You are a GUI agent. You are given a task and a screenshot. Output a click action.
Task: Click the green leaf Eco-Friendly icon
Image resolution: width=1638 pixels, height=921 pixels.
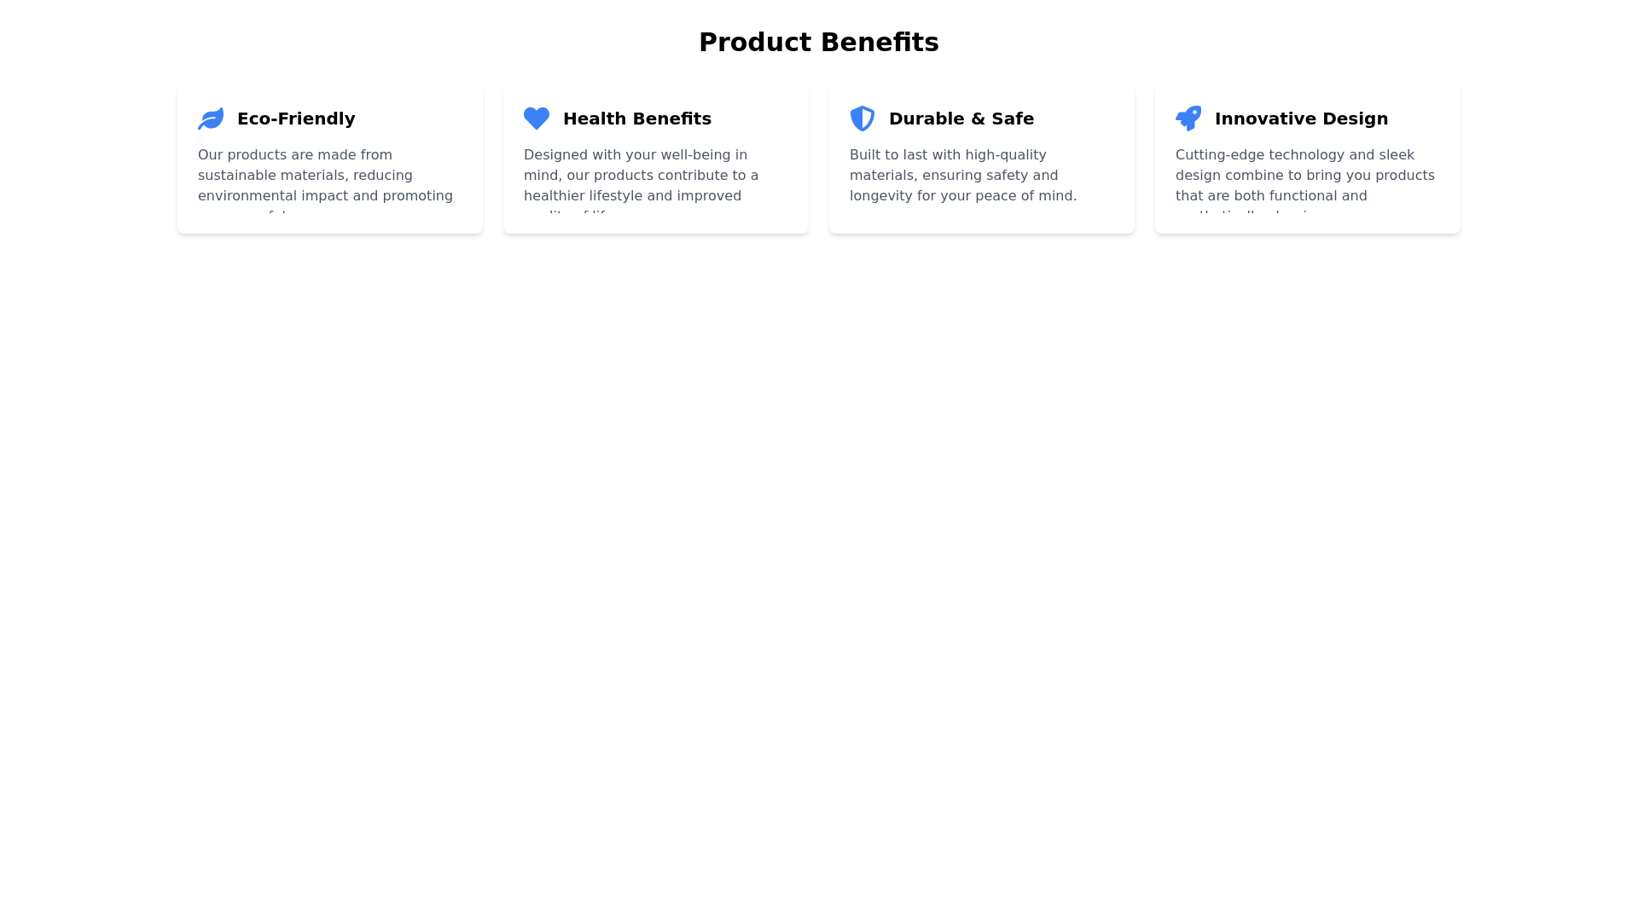click(x=211, y=119)
